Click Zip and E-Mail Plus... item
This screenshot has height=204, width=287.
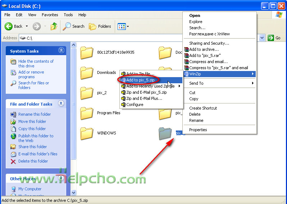click(151, 98)
